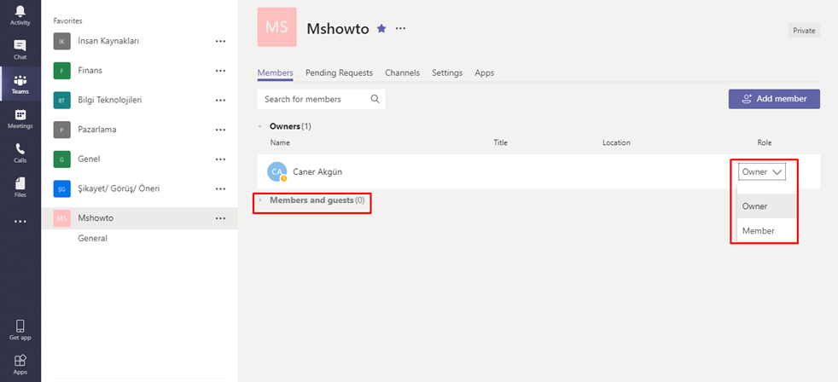Click the Private label badge
This screenshot has width=838, height=382.
pos(804,31)
